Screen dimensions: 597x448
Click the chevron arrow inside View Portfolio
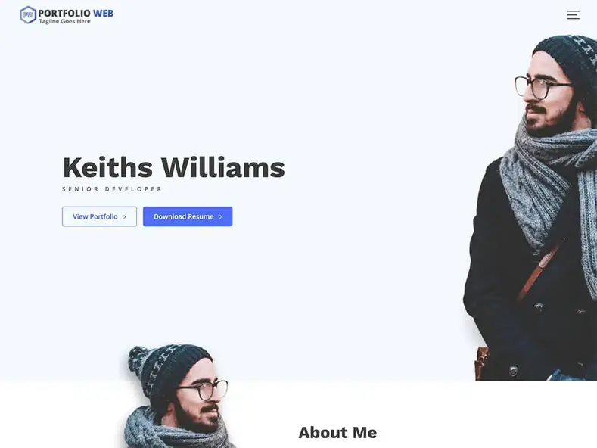coord(125,216)
